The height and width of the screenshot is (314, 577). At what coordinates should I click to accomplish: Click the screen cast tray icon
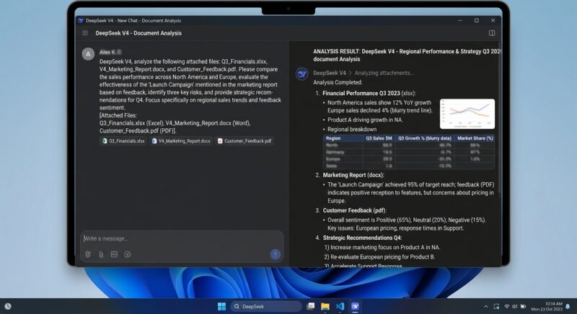point(496,306)
